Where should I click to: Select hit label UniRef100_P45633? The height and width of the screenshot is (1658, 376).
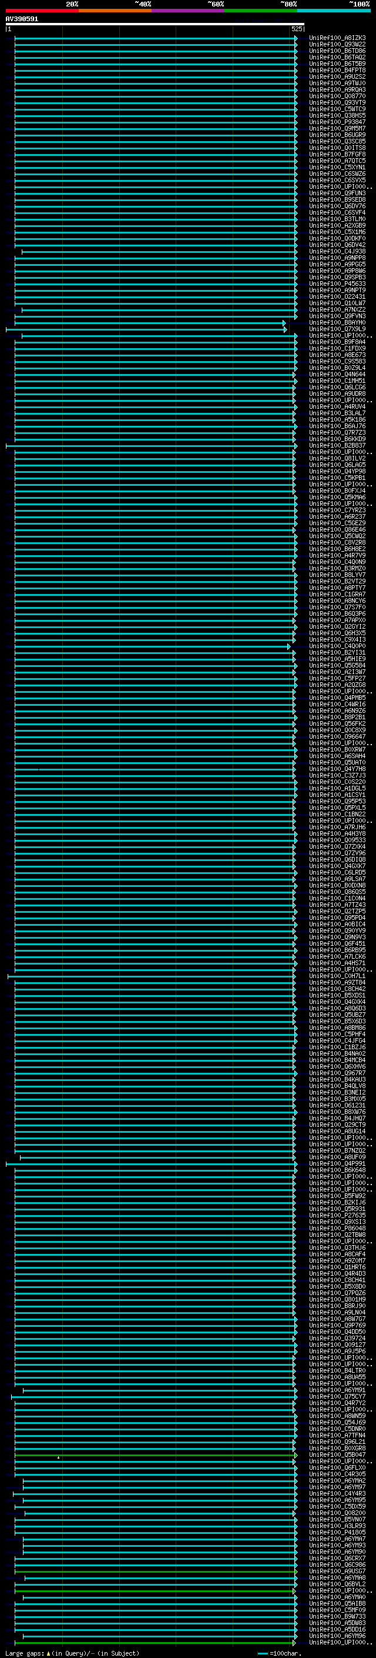tap(337, 284)
